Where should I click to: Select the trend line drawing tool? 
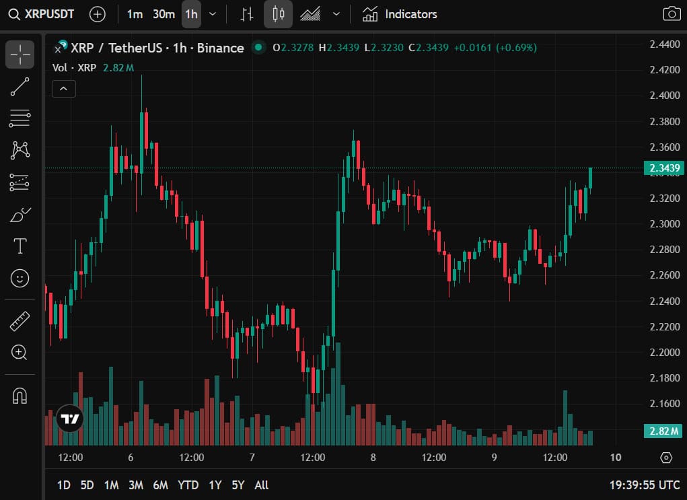pyautogui.click(x=20, y=87)
